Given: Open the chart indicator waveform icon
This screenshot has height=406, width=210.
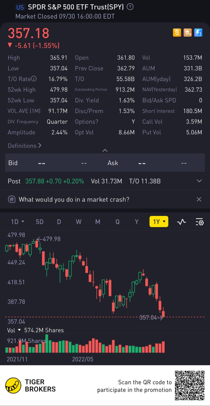Looking at the screenshot, I should point(181,222).
